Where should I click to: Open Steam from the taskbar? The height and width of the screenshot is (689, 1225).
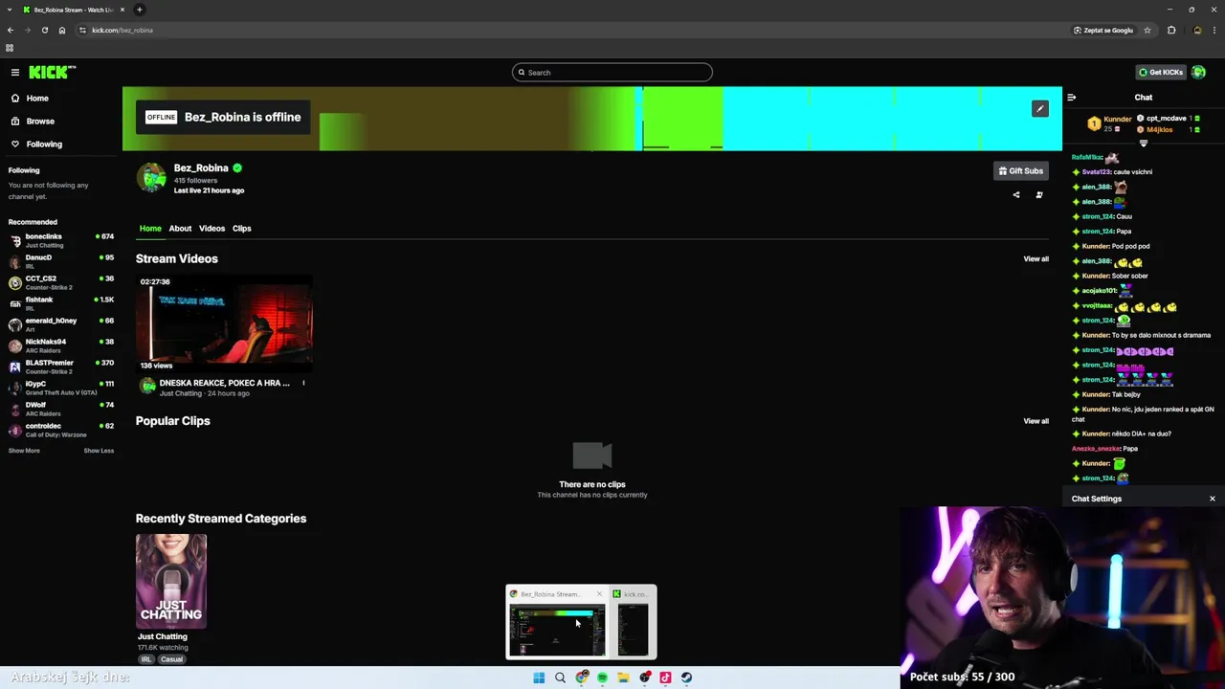tap(686, 678)
